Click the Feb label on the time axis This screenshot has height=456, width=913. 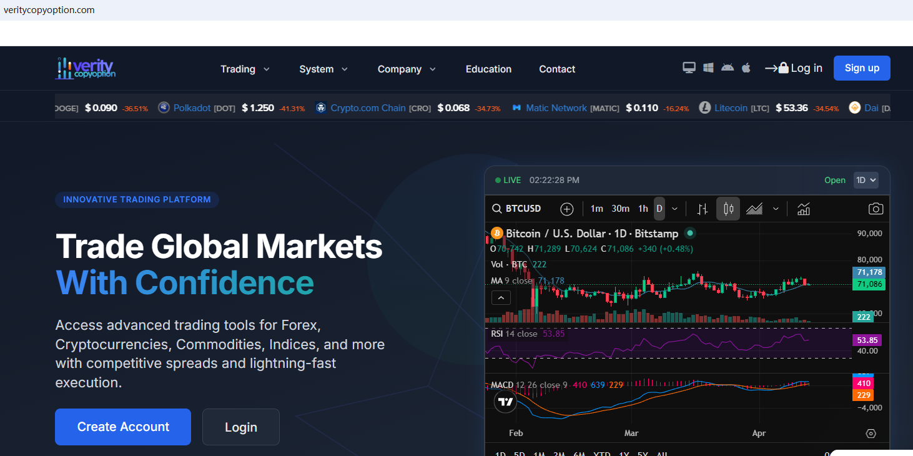(516, 433)
